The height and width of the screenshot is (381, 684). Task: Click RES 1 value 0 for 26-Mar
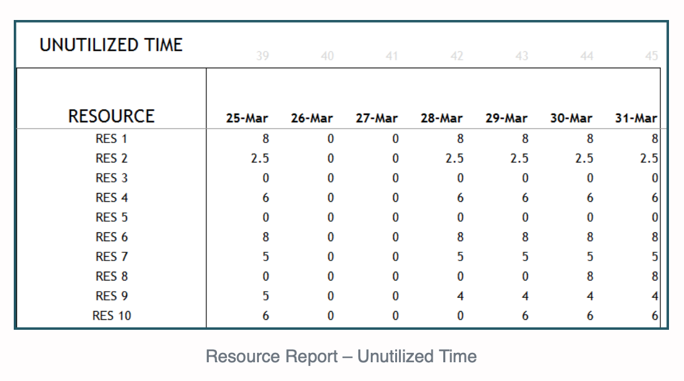tap(331, 139)
